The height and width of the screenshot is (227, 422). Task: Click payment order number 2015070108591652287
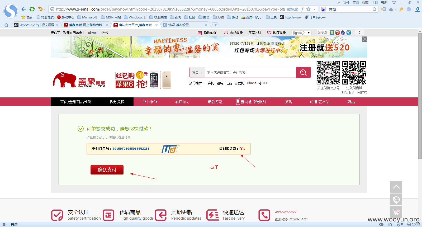(131, 149)
